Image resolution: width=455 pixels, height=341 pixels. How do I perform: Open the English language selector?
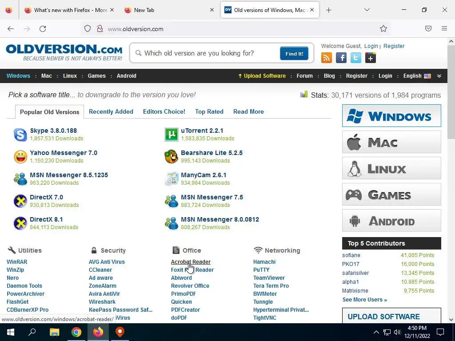(417, 76)
